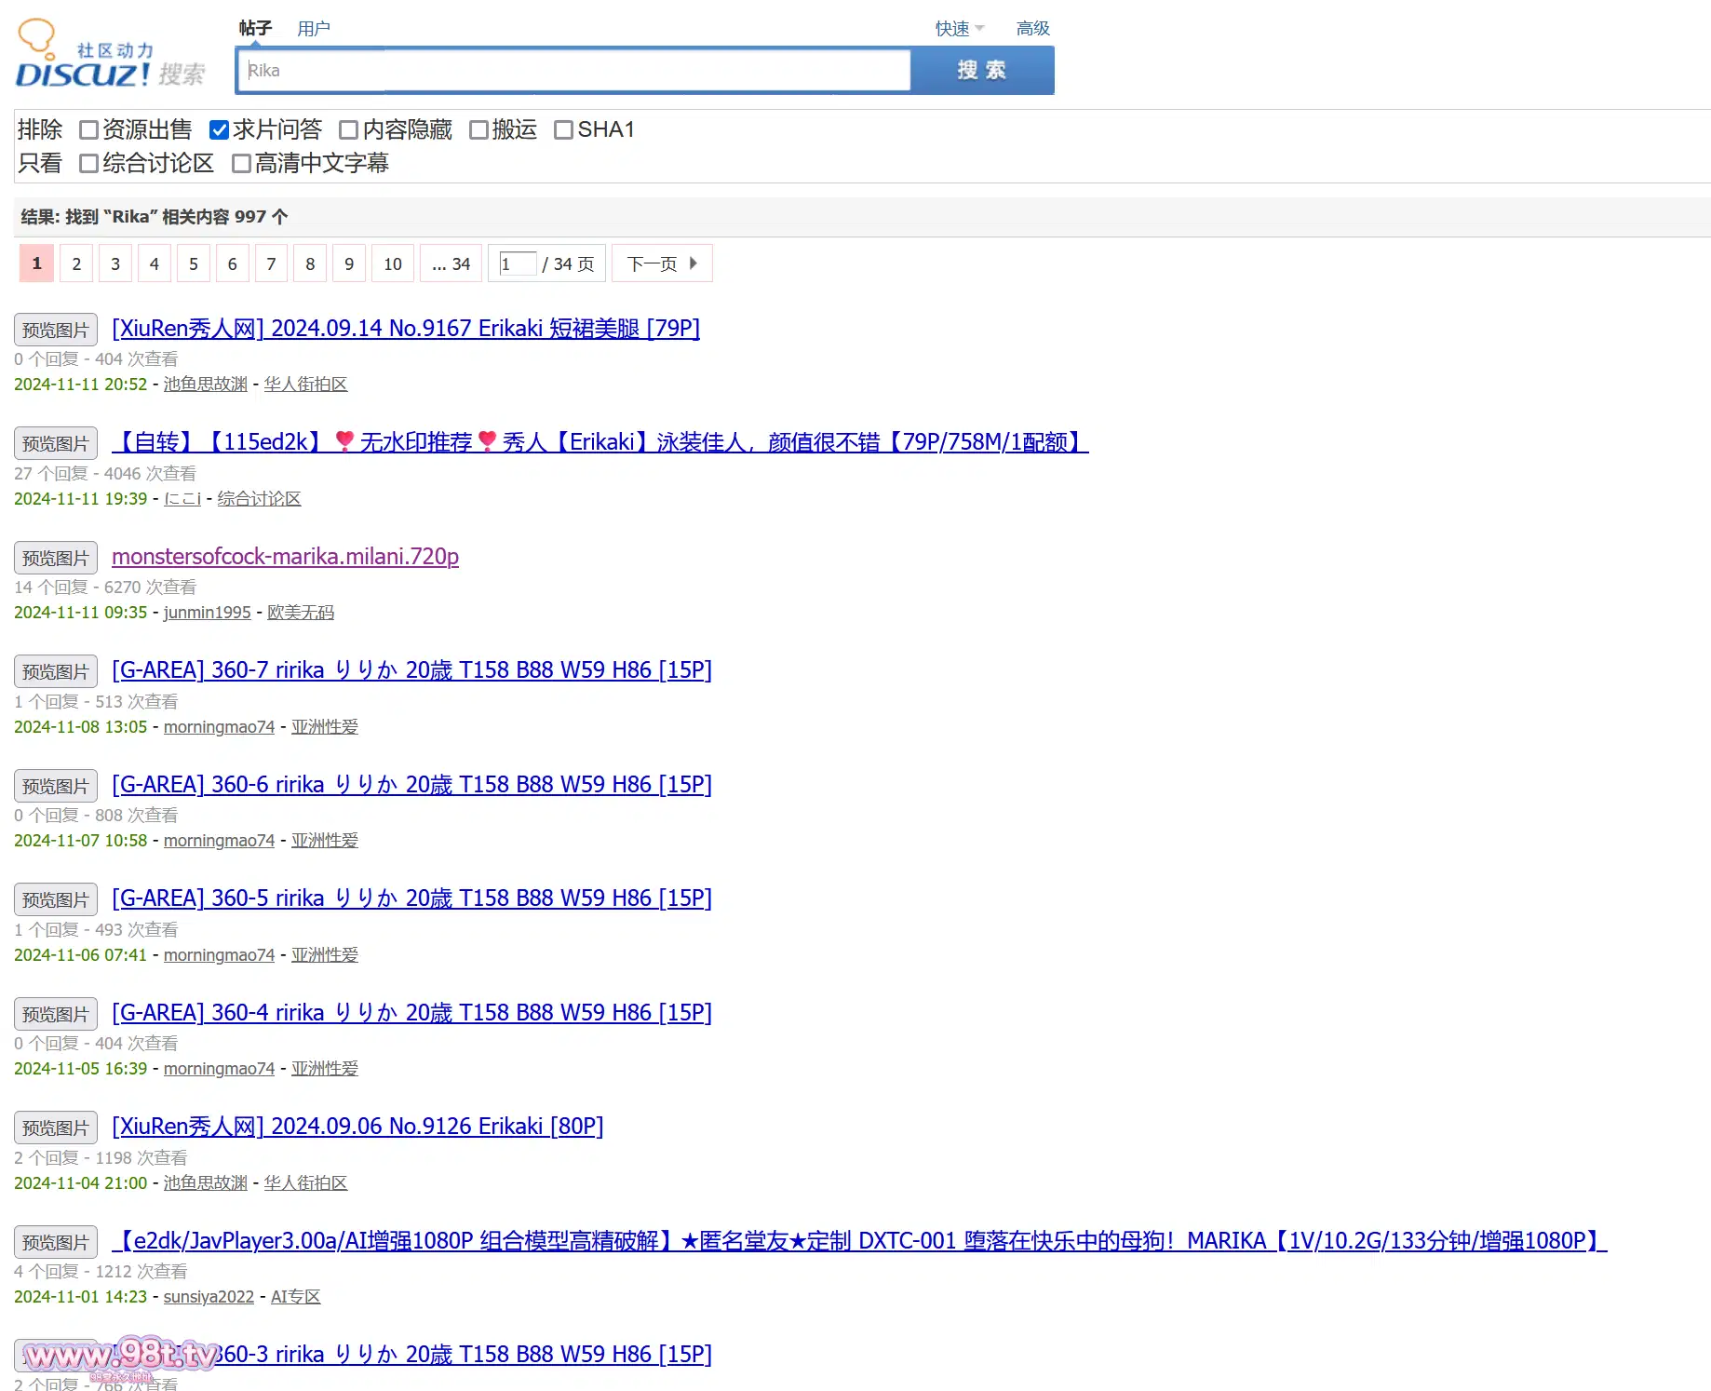View author junmin1995 profile
The width and height of the screenshot is (1711, 1391).
point(208,612)
